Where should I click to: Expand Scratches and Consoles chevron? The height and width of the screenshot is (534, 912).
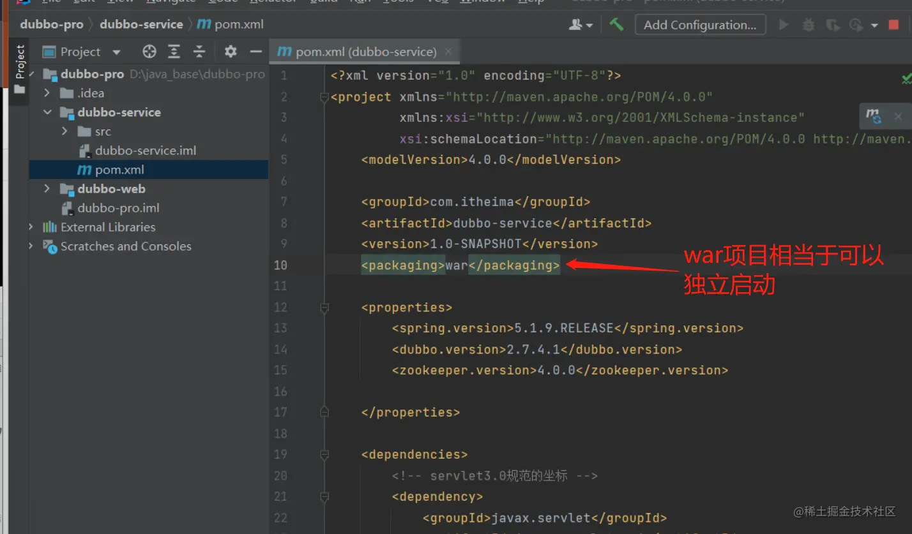[x=31, y=246]
